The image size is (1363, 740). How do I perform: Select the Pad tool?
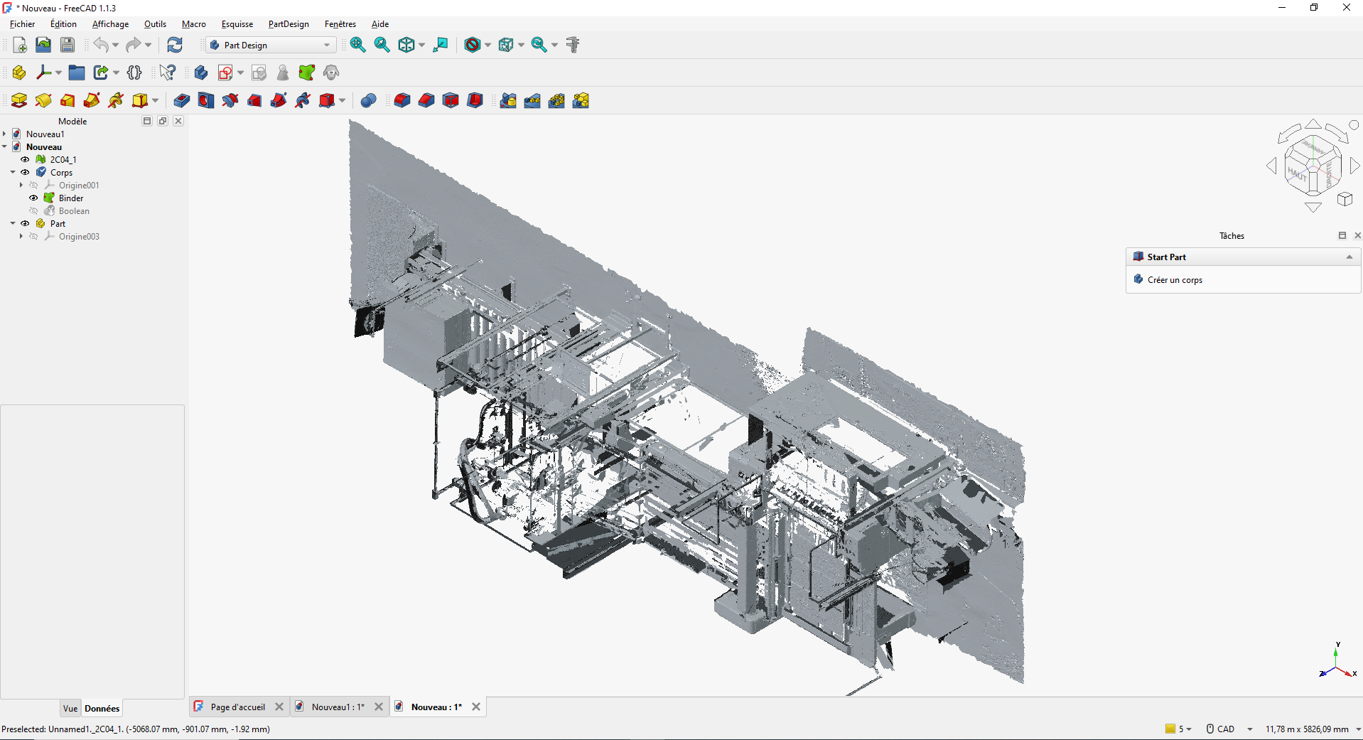(x=19, y=100)
